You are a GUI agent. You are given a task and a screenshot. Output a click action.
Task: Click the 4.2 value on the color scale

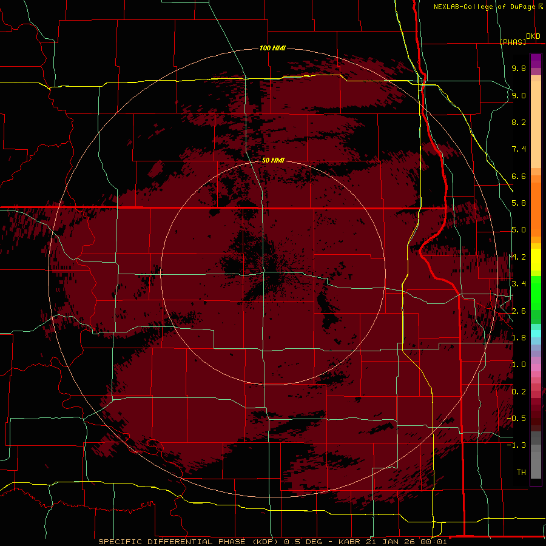[x=519, y=257]
